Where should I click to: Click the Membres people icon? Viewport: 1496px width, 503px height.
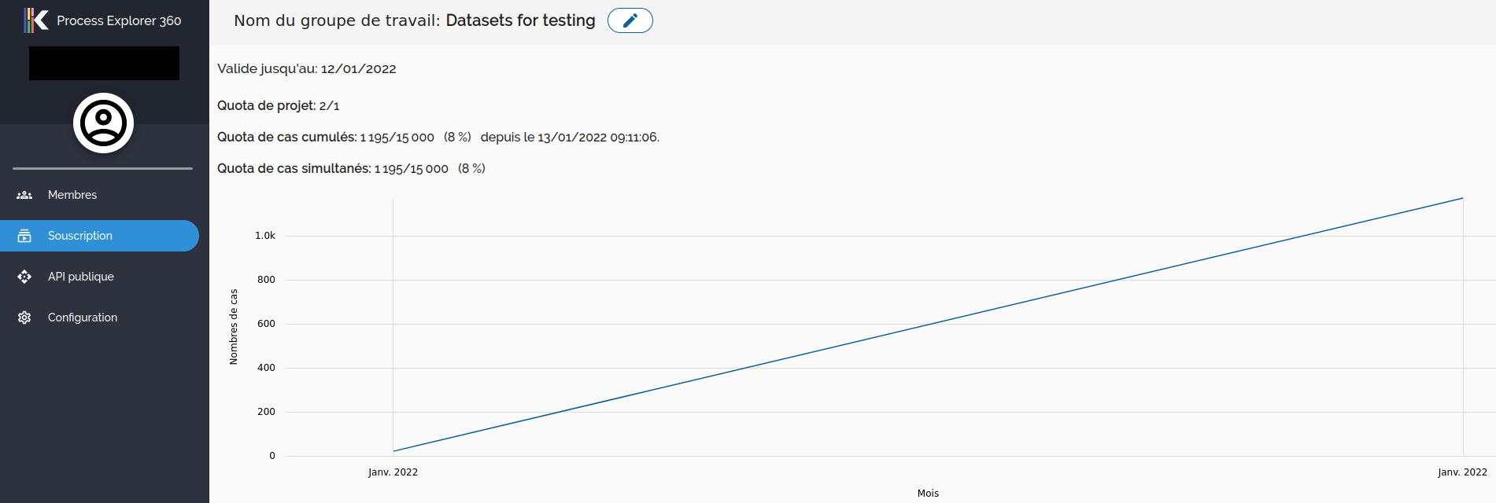click(24, 195)
